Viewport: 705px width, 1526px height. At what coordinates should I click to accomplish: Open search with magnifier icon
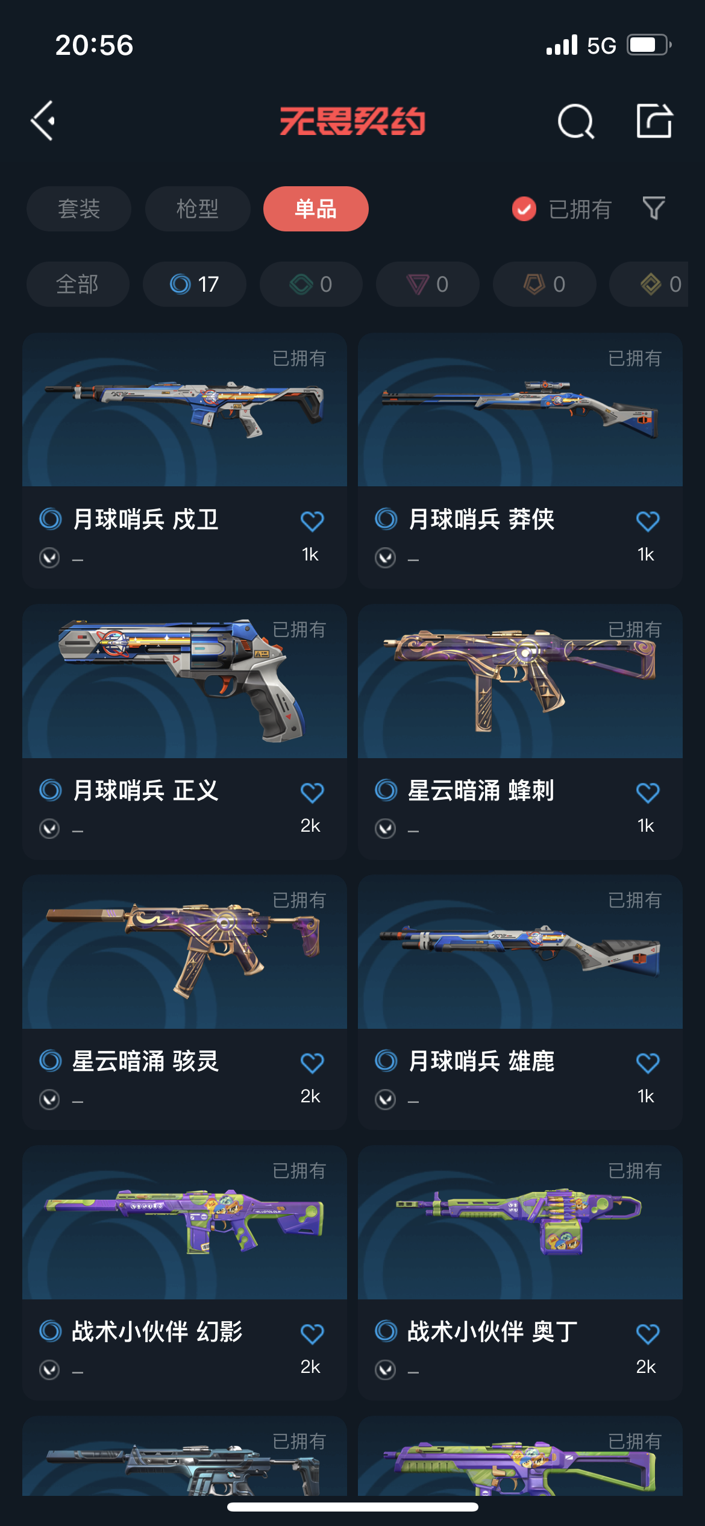[575, 121]
